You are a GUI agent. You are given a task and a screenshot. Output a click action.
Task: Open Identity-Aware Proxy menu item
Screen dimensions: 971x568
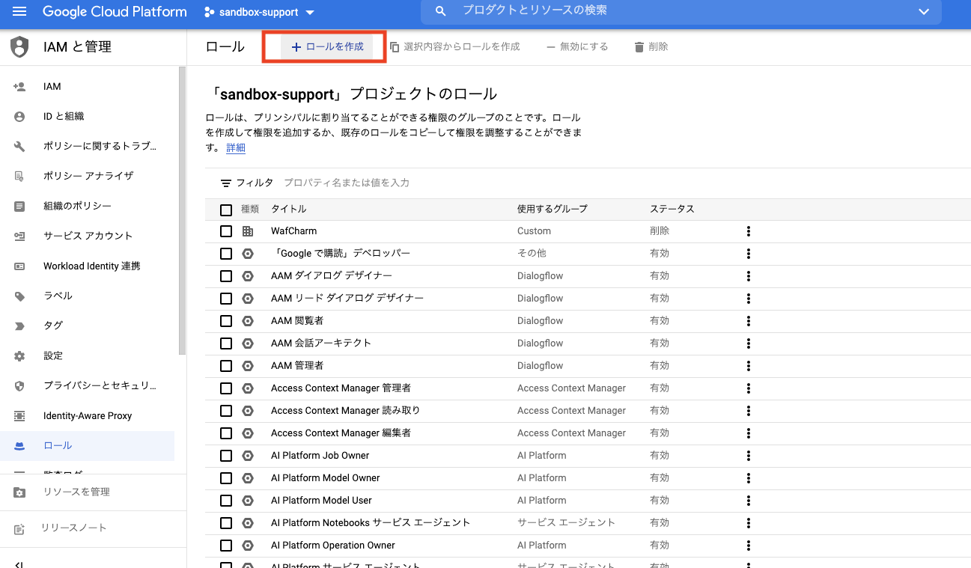click(x=88, y=415)
